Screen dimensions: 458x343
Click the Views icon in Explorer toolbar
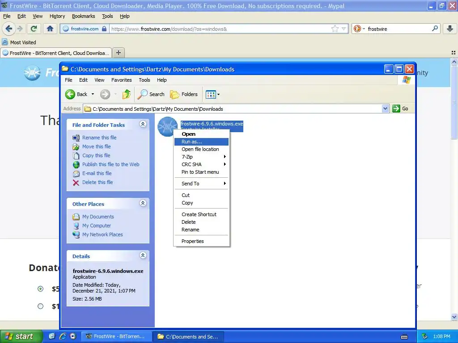coord(211,94)
